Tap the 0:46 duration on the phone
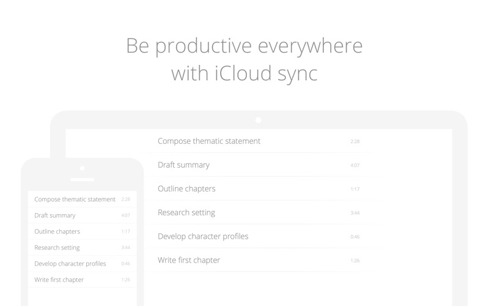 (x=126, y=264)
